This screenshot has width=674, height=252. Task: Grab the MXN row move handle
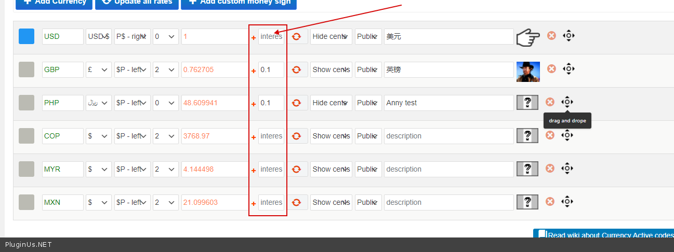coord(567,202)
